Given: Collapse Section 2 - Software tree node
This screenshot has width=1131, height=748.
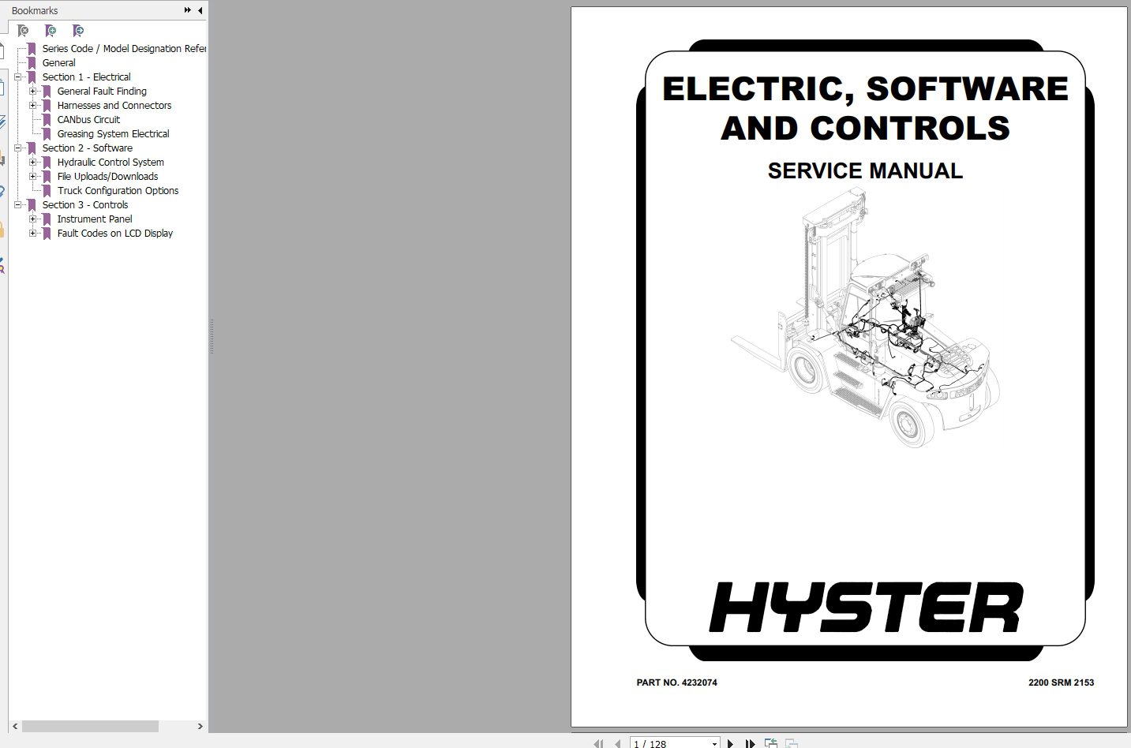Looking at the screenshot, I should [17, 148].
